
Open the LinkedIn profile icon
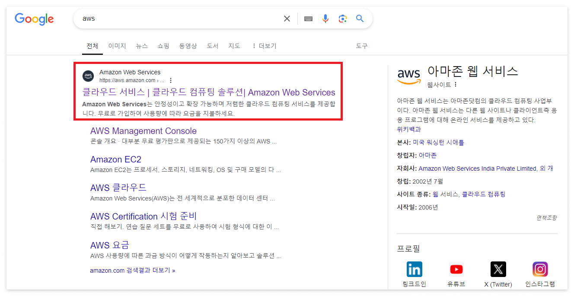coord(414,269)
